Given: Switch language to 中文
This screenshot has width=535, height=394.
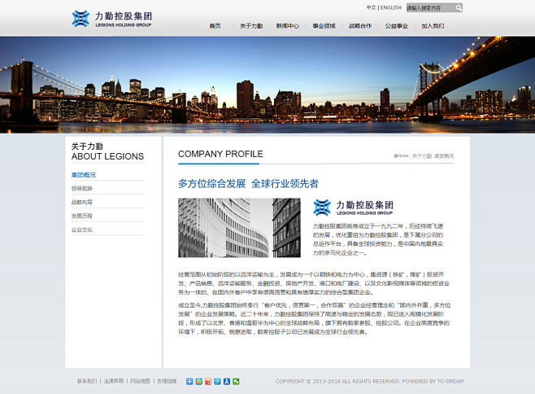Looking at the screenshot, I should click(x=371, y=7).
